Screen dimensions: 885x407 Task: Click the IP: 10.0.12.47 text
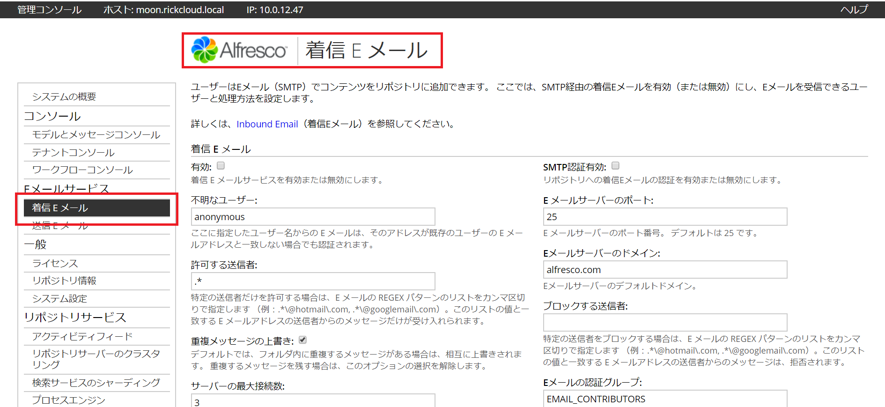(275, 9)
